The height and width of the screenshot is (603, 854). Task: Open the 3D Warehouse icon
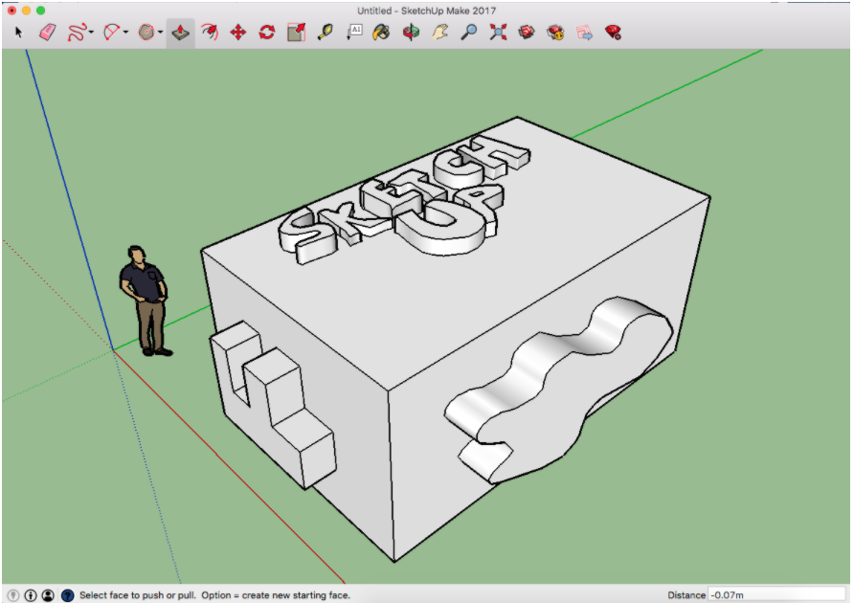(x=527, y=33)
